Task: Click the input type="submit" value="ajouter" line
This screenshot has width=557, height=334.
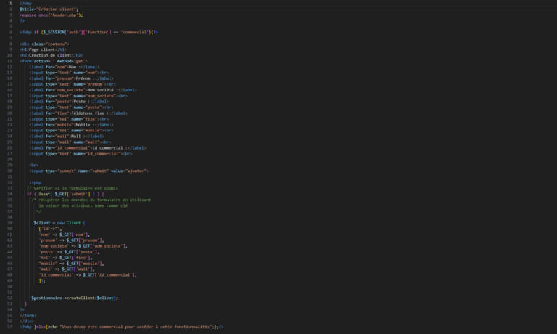Action: point(88,171)
